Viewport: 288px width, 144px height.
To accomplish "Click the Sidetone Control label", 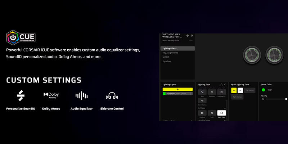I will coord(112,109).
